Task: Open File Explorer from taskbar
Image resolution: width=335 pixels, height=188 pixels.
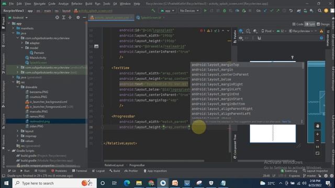Action: click(139, 183)
